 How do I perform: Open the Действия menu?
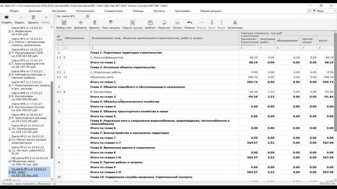coord(35,11)
